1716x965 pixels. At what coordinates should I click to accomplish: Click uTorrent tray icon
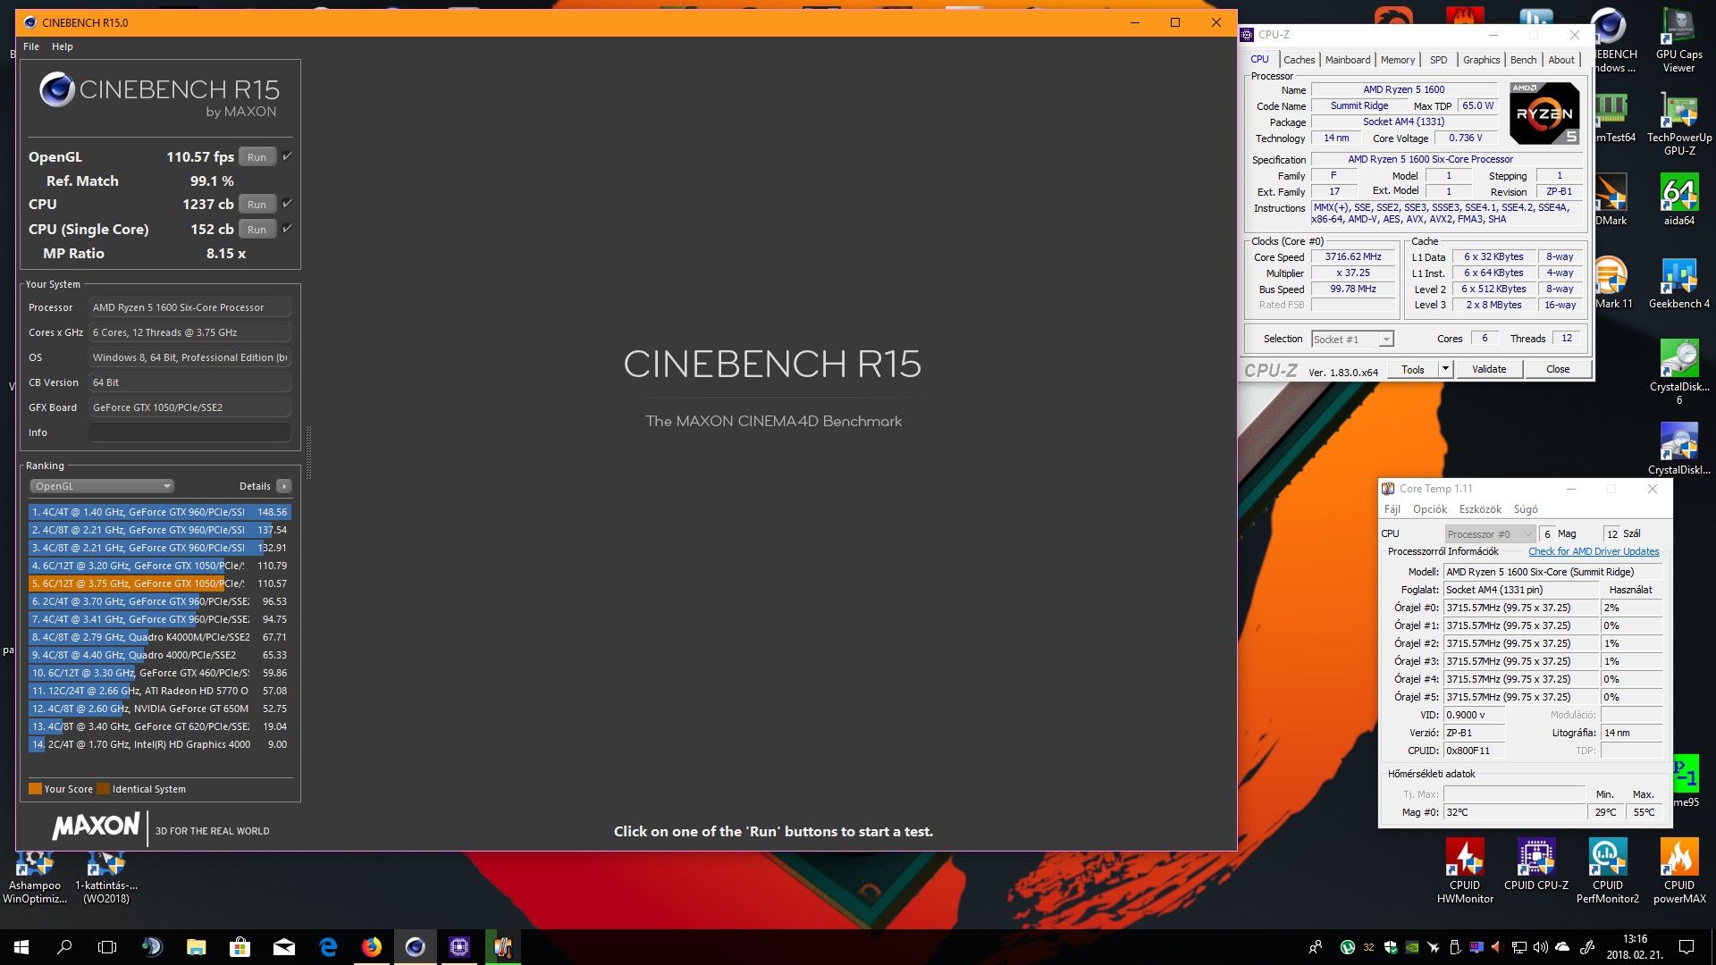tap(1347, 947)
